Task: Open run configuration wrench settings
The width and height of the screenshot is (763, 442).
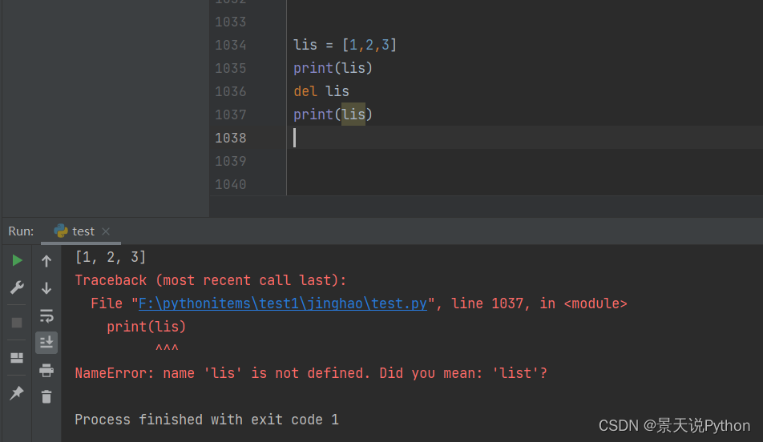Action: click(x=17, y=287)
